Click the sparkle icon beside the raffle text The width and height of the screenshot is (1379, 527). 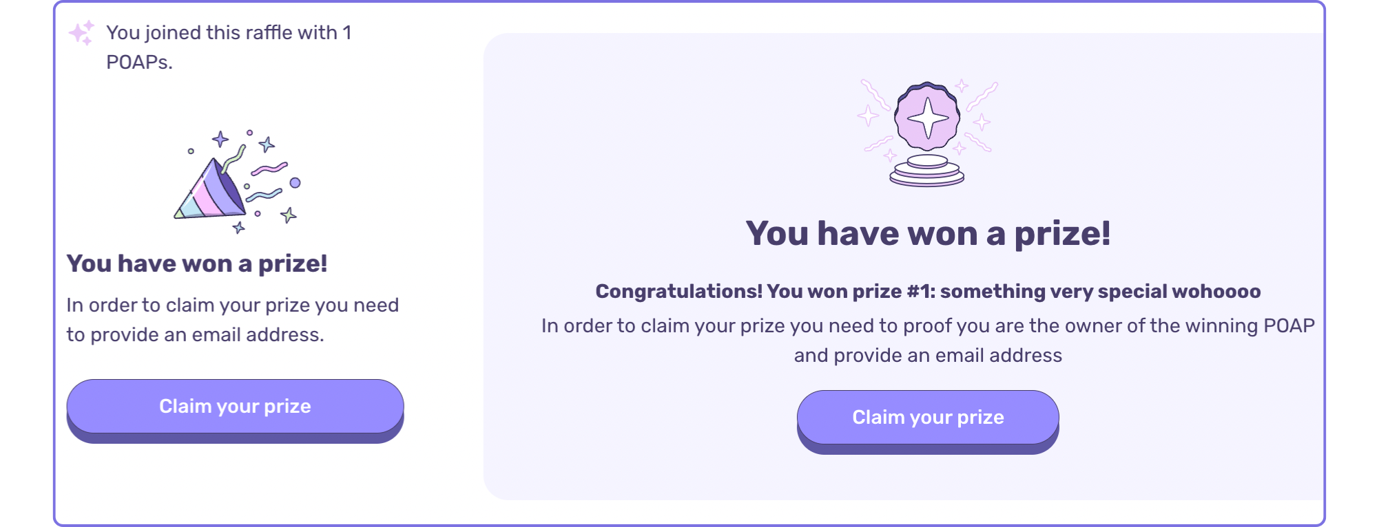point(81,33)
